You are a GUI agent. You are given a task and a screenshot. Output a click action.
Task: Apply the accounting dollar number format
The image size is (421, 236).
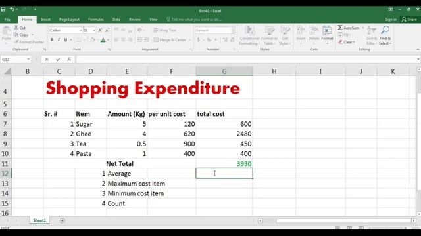tap(199, 40)
